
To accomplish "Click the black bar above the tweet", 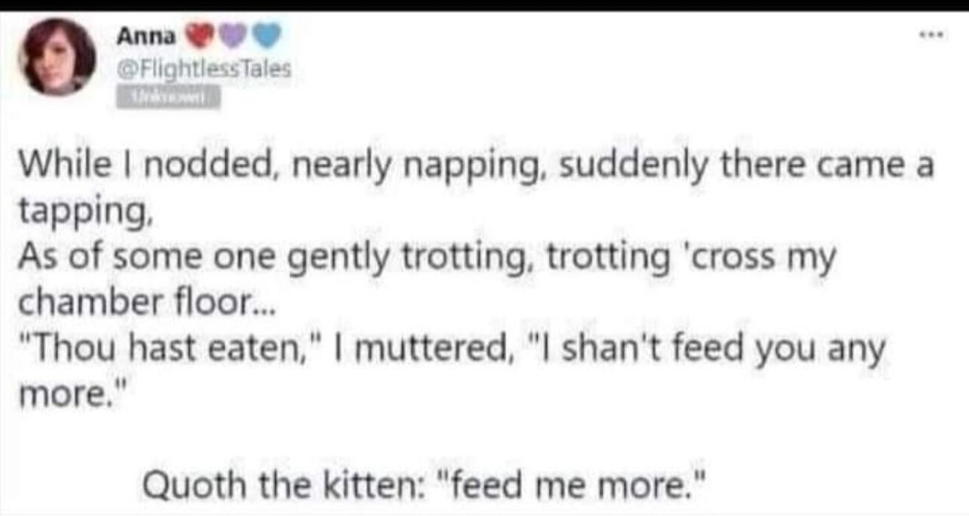I will [x=484, y=4].
